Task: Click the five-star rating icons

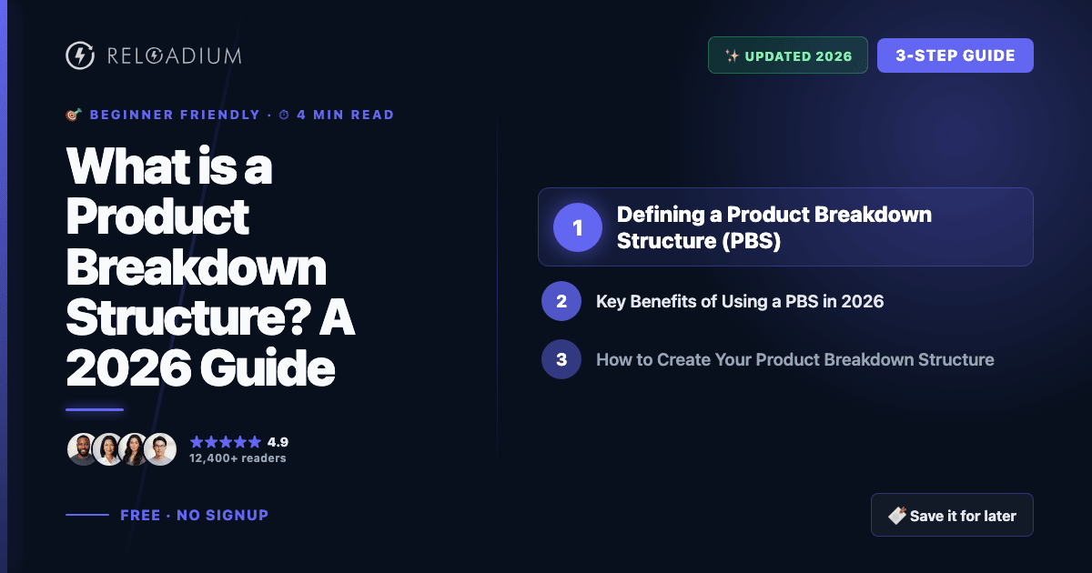Action: 225,442
